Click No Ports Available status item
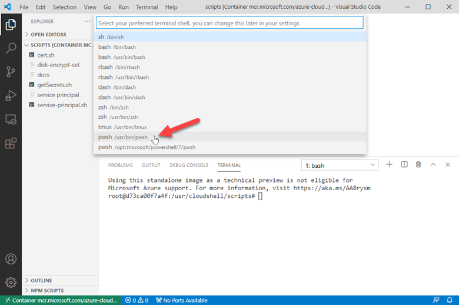 point(181,300)
